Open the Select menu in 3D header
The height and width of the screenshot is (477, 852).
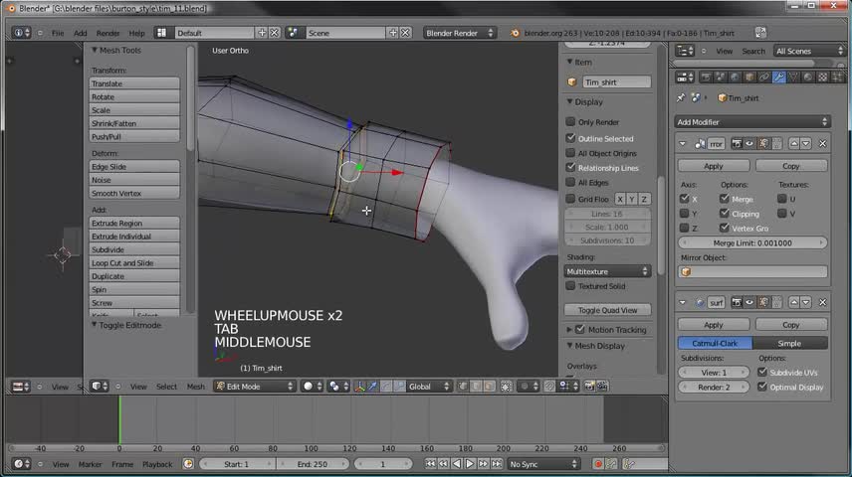click(166, 387)
